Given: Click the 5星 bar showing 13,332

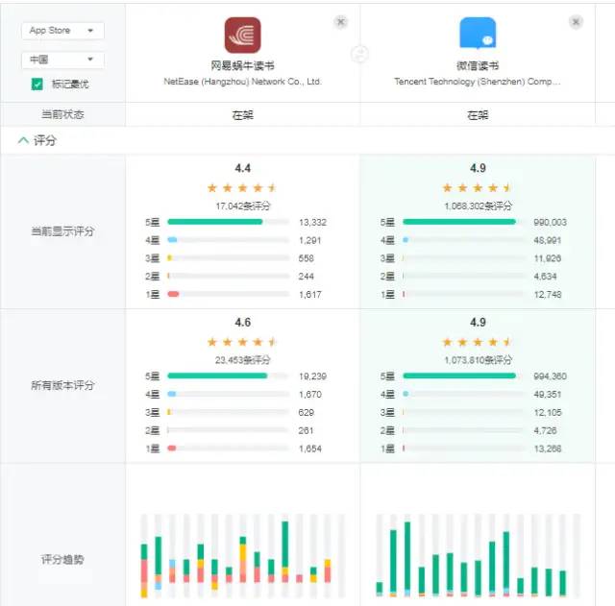Looking at the screenshot, I should click(229, 222).
